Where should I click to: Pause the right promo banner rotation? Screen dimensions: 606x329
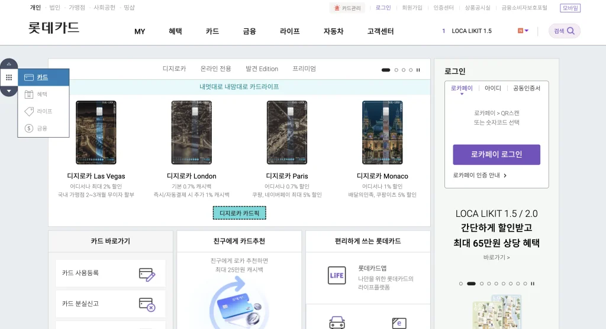coord(533,284)
